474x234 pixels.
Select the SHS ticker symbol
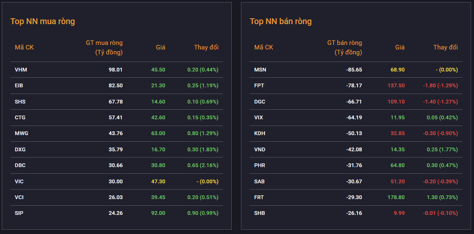(20, 101)
